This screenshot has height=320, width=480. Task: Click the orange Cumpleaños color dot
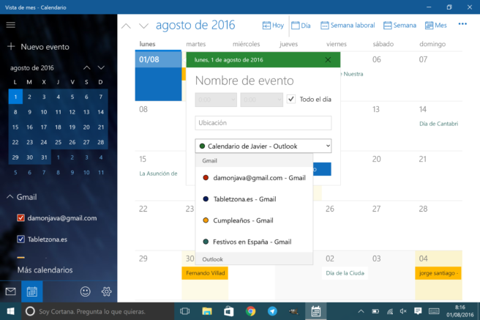[x=206, y=220]
